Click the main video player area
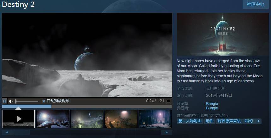The image size is (271, 138). click(x=87, y=55)
